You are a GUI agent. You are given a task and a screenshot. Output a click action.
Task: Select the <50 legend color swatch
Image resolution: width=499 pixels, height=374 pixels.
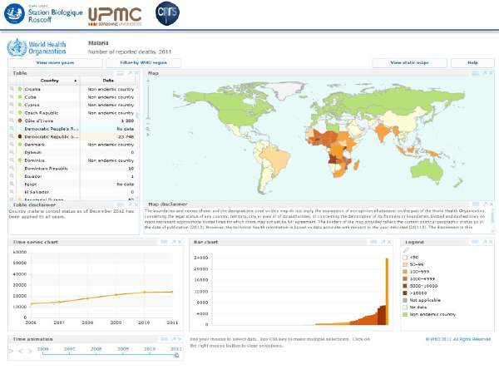405,258
